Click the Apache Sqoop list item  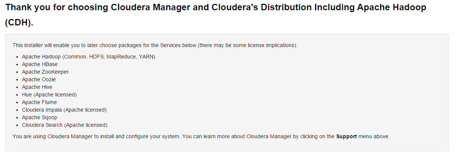pyautogui.click(x=39, y=117)
